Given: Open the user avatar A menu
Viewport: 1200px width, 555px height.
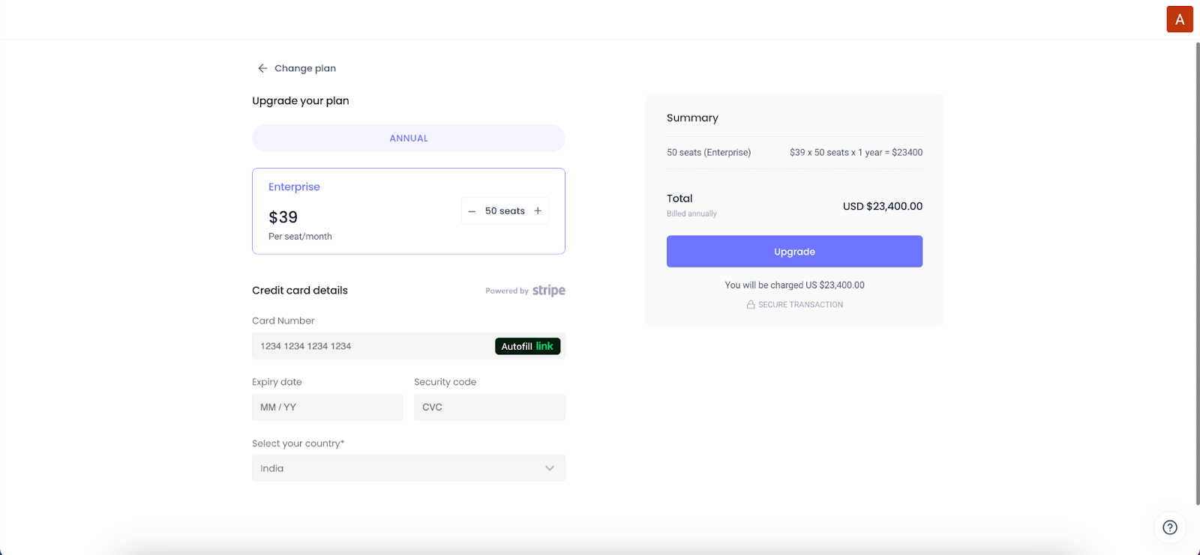Looking at the screenshot, I should pyautogui.click(x=1179, y=19).
